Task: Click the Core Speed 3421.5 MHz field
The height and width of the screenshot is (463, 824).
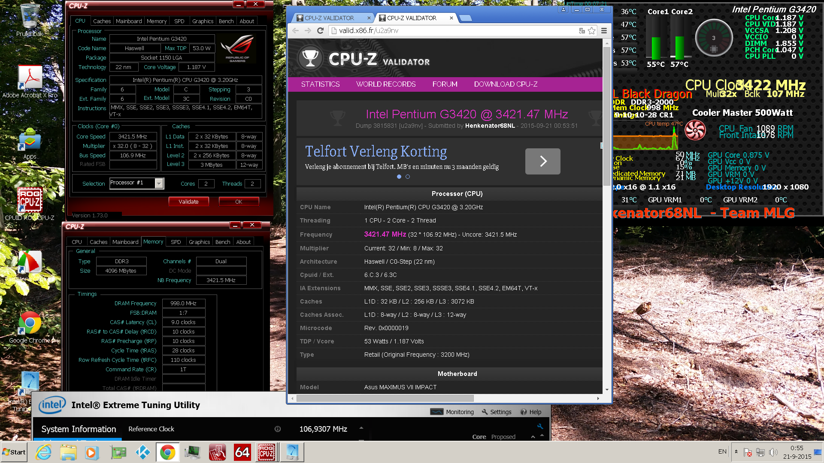Action: coord(133,137)
